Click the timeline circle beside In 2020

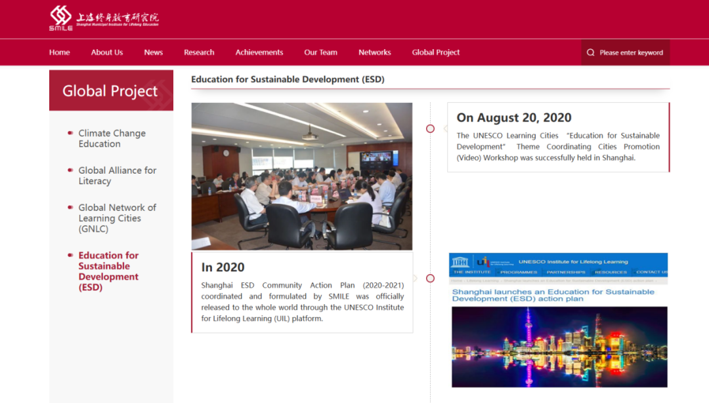[430, 278]
